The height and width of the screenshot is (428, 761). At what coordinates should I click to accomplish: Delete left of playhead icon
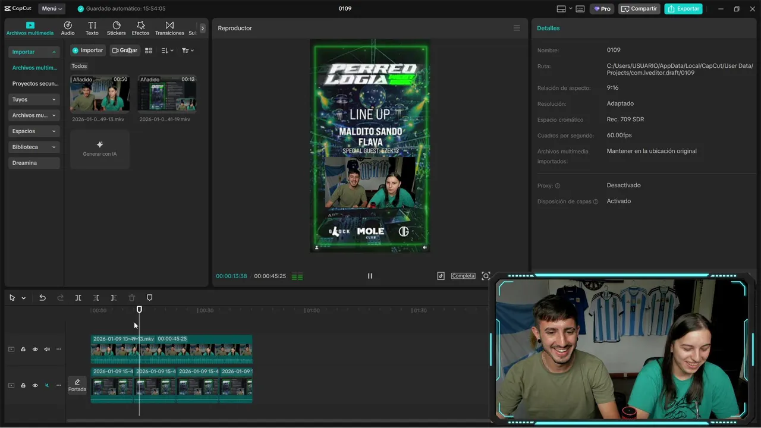[x=96, y=298]
